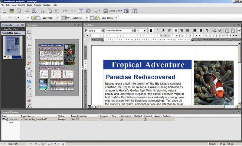
Task: Toggle Italic formatting in Text Editor
Action: click(x=157, y=31)
